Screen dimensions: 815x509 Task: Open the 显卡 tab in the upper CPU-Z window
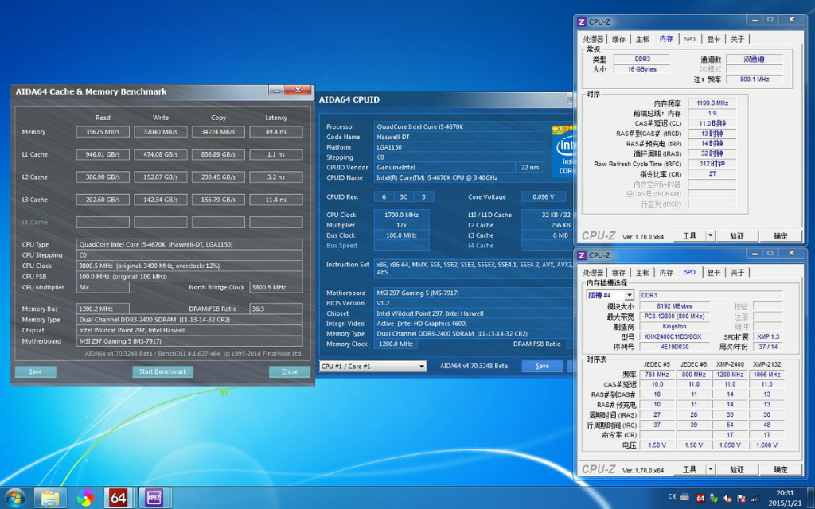713,39
